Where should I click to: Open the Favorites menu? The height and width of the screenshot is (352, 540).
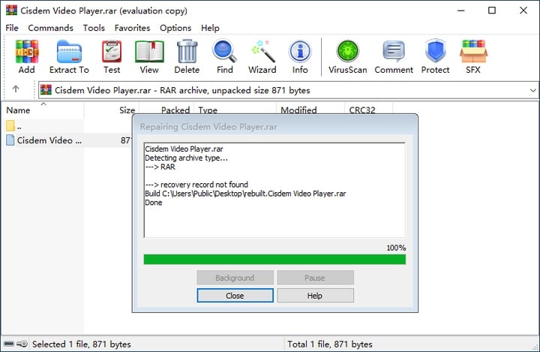point(132,28)
